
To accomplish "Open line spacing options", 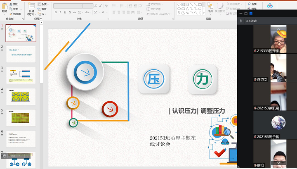I will coord(141,6).
